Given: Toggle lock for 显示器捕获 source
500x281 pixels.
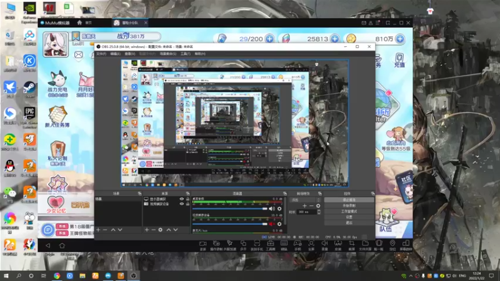Looking at the screenshot, I should tap(187, 199).
